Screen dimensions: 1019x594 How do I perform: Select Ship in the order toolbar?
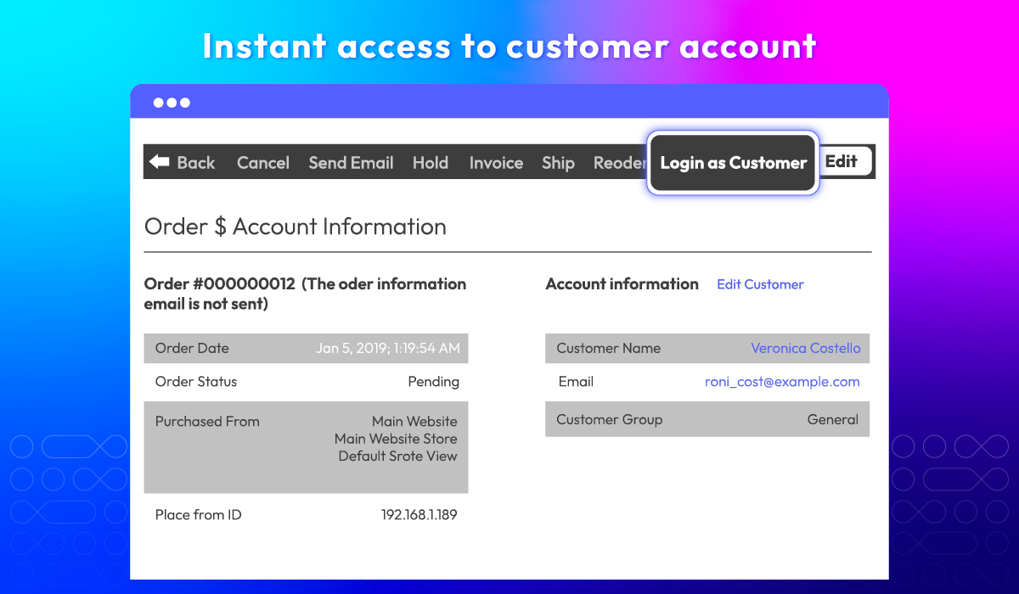(x=558, y=163)
